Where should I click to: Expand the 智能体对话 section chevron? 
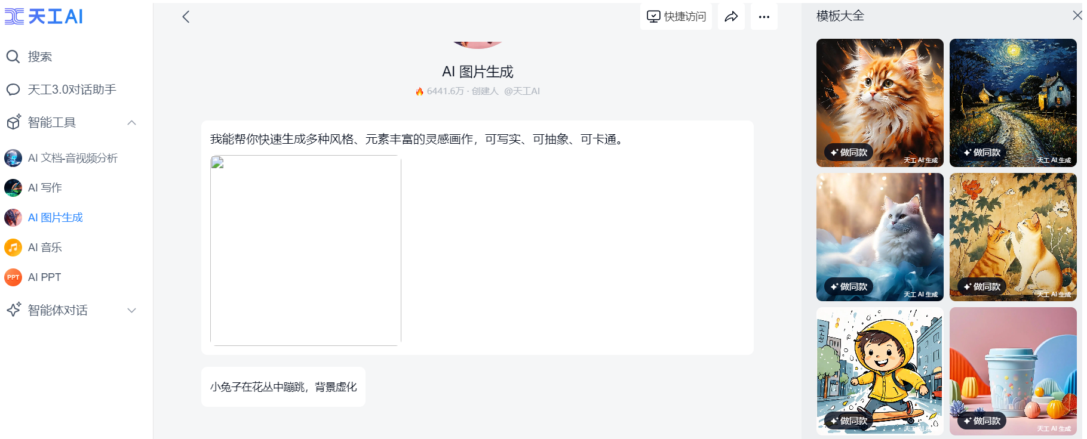tap(132, 310)
